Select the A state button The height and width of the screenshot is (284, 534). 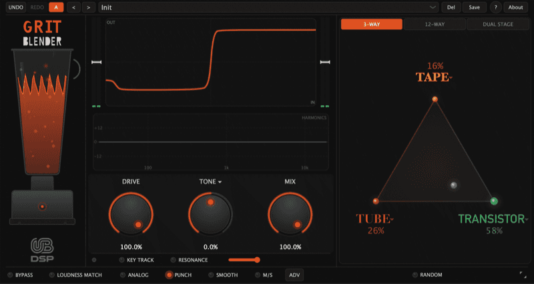(56, 7)
